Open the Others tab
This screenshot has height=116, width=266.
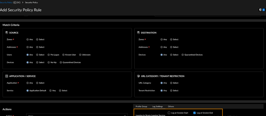point(171,106)
